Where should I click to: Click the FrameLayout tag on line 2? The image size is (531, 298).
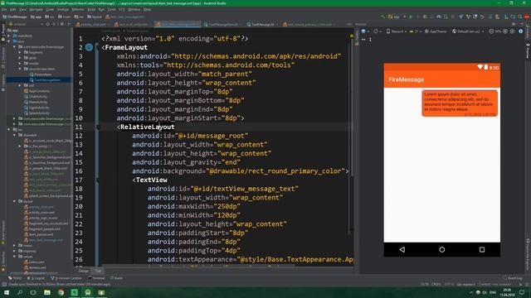[x=126, y=48]
